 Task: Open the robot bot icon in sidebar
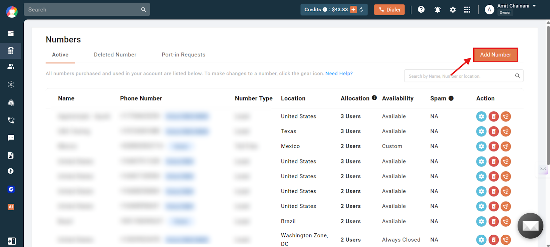click(11, 102)
